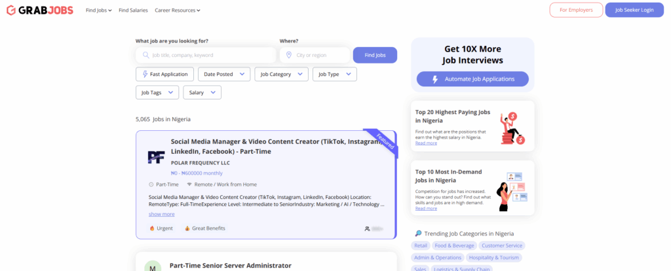This screenshot has height=271, width=671.
Task: Click the 5,065 Jobs in Nigeria count
Action: (x=163, y=119)
